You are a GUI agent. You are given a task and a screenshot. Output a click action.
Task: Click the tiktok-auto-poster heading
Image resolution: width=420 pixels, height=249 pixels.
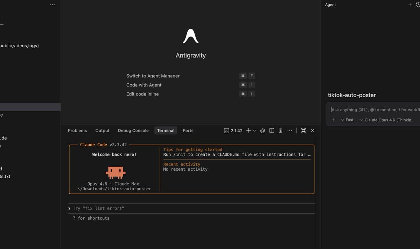pos(352,95)
